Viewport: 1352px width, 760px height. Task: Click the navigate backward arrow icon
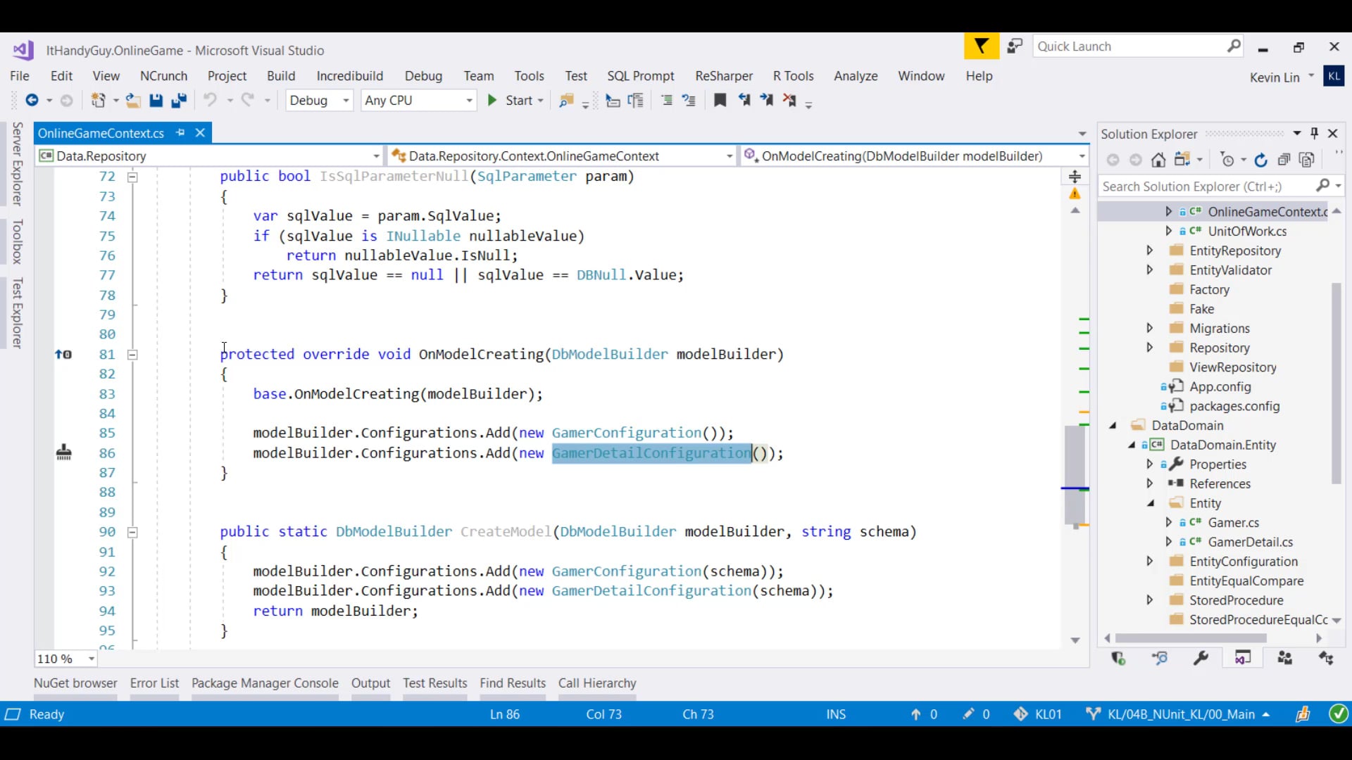(x=32, y=101)
